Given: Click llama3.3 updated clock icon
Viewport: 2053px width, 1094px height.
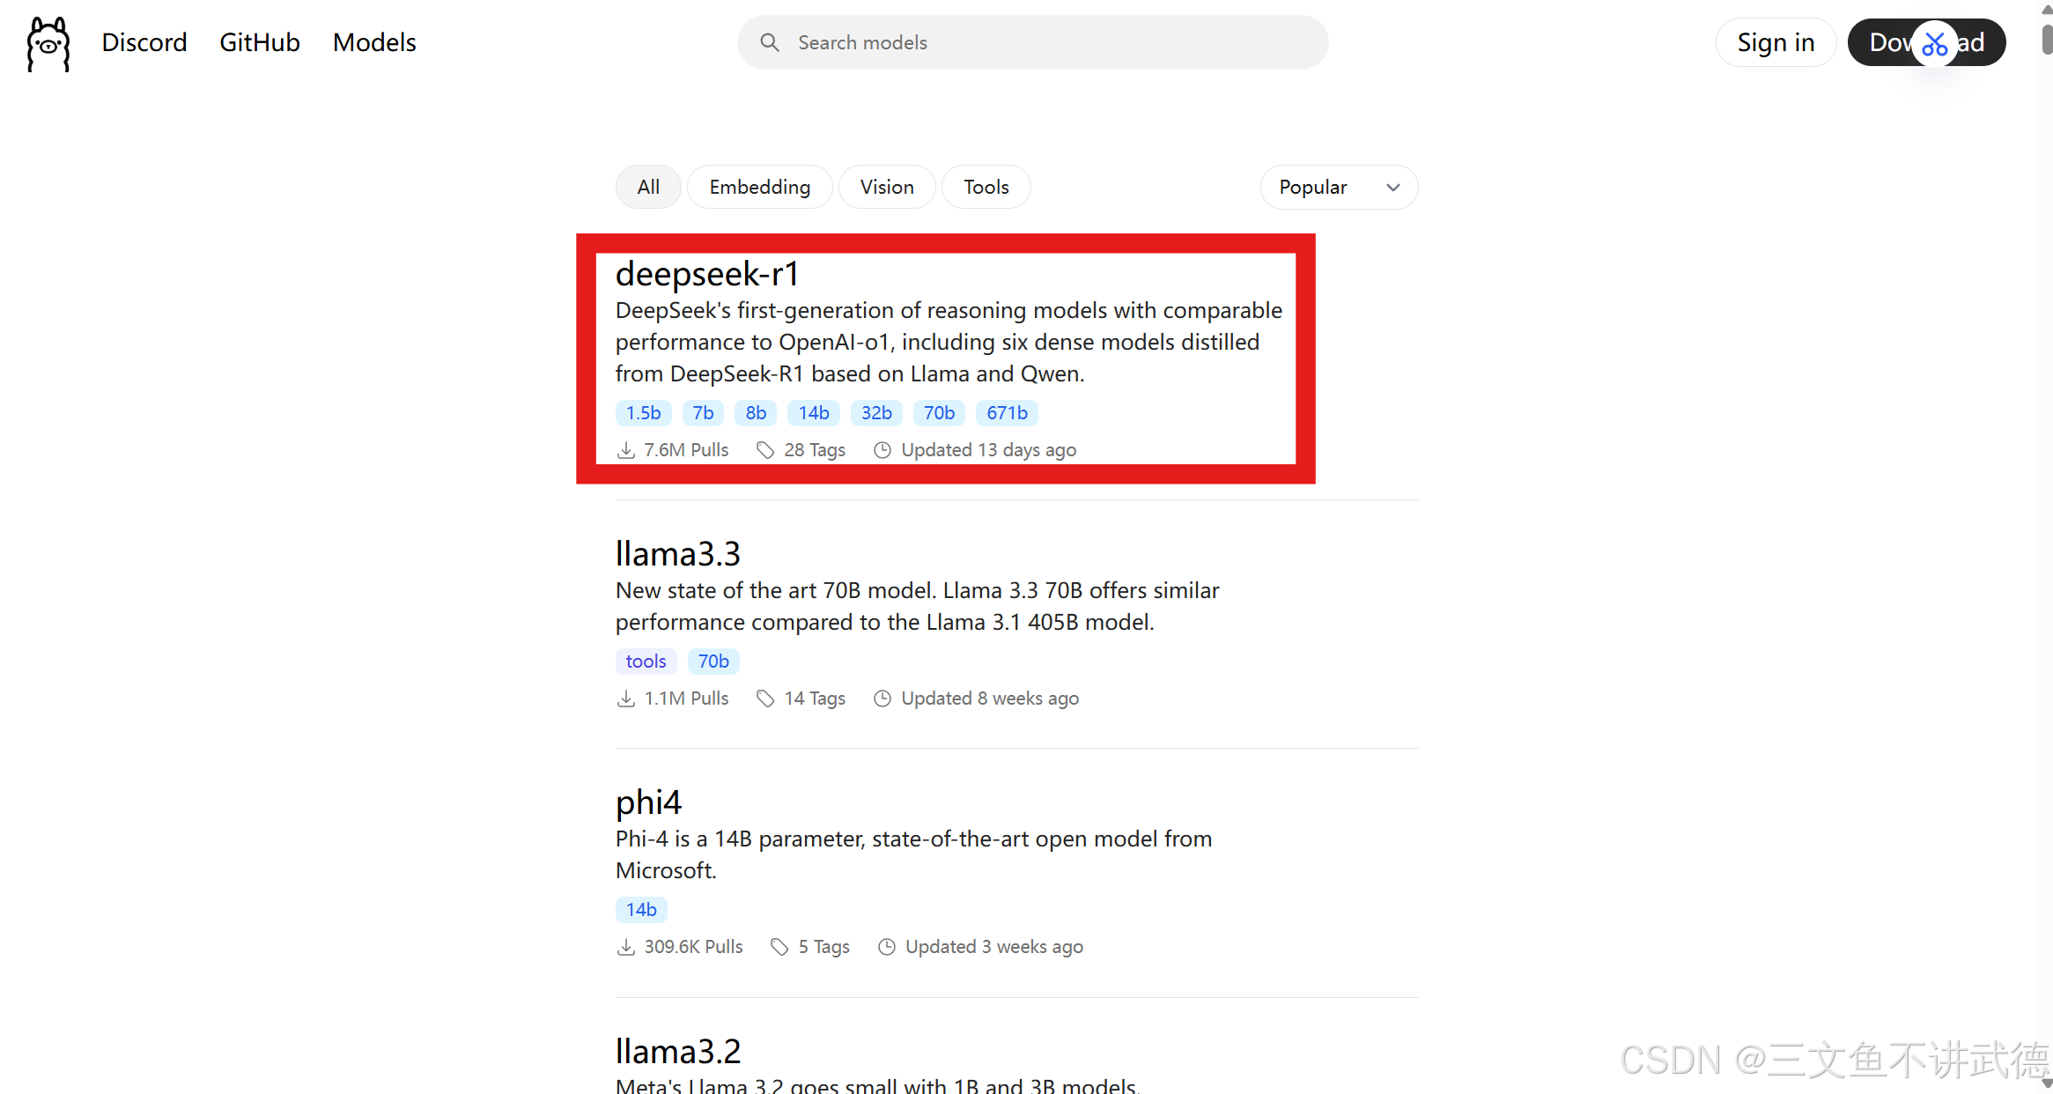Looking at the screenshot, I should click(x=882, y=699).
